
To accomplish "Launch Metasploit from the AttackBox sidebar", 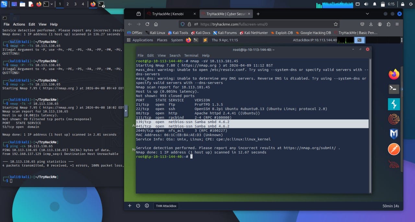I will (394, 134).
